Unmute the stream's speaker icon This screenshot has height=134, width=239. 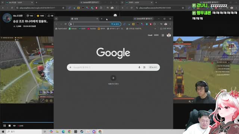(x=14, y=126)
